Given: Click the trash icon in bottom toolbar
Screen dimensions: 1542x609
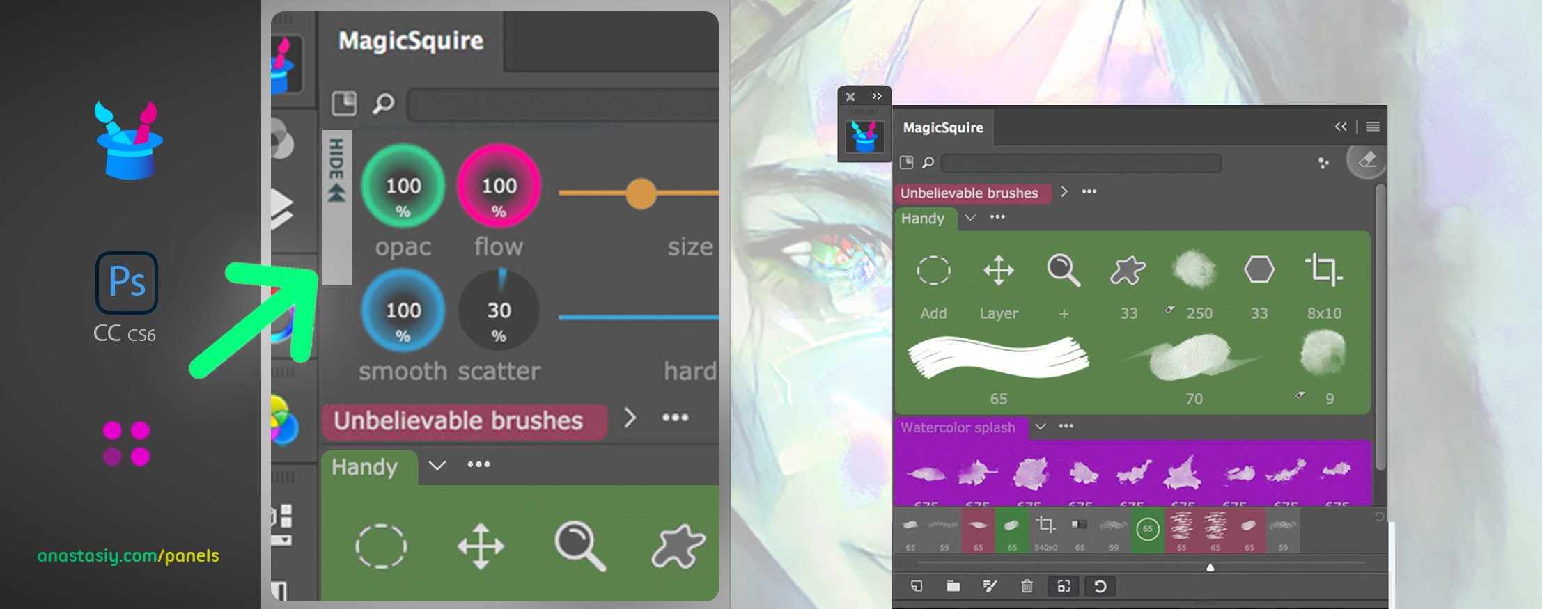Looking at the screenshot, I should click(1027, 586).
